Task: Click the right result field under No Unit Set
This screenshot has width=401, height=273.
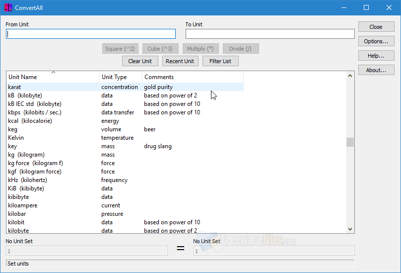Action: 274,251
